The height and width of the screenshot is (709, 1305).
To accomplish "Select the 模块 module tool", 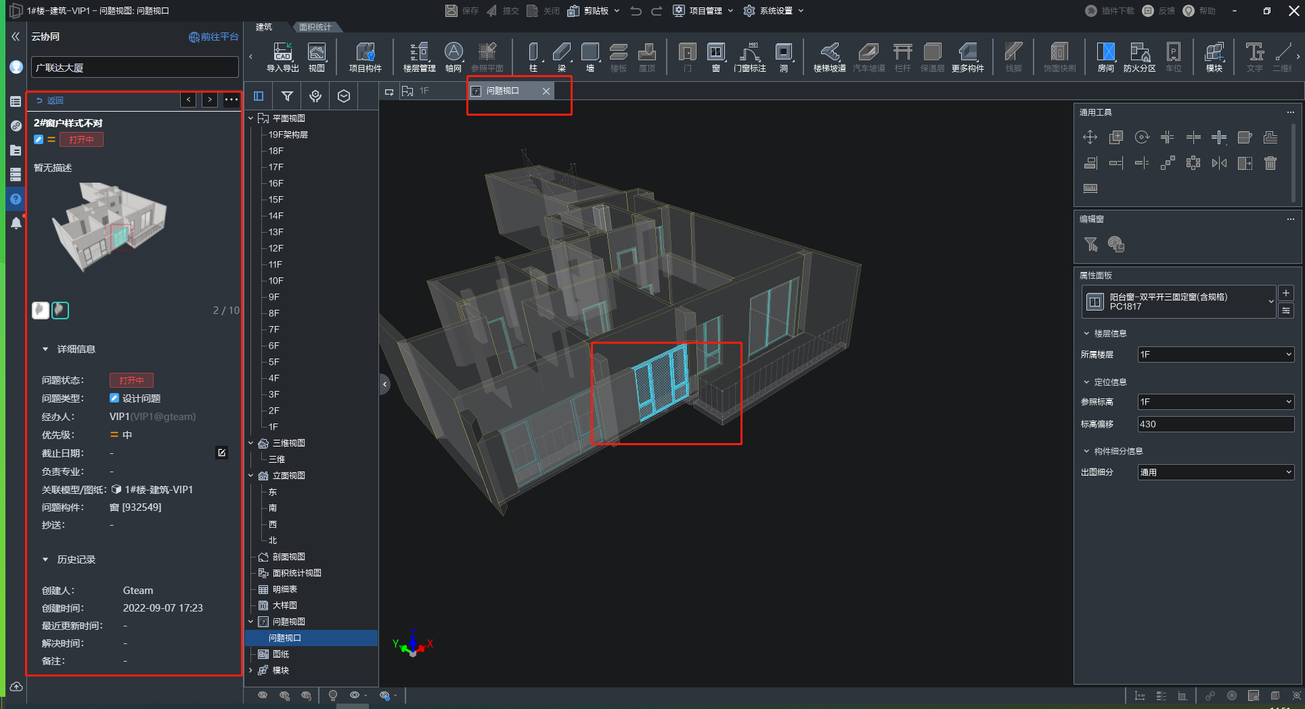I will coord(1214,57).
